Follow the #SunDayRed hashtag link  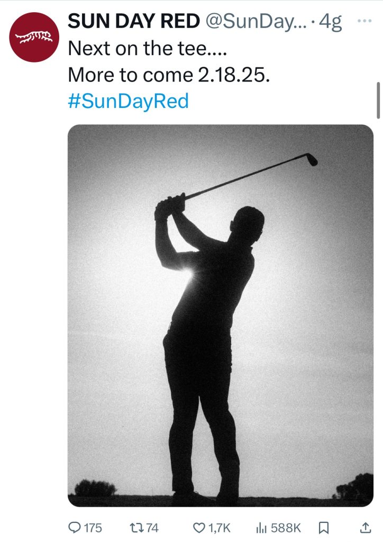(128, 101)
